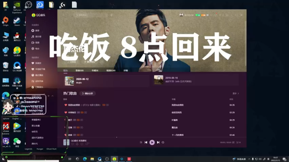
Task: Change the playback mode icon
Action: pyautogui.click(x=141, y=142)
